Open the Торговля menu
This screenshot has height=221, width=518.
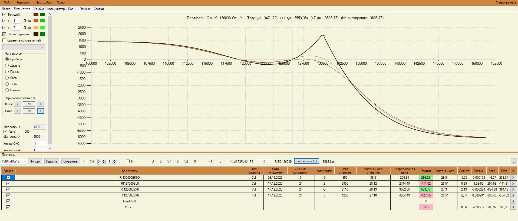(23, 2)
